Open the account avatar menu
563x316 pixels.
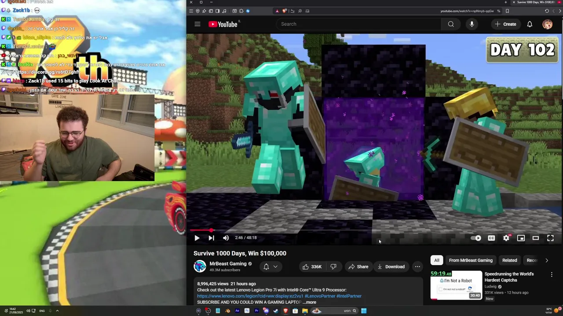click(x=548, y=24)
